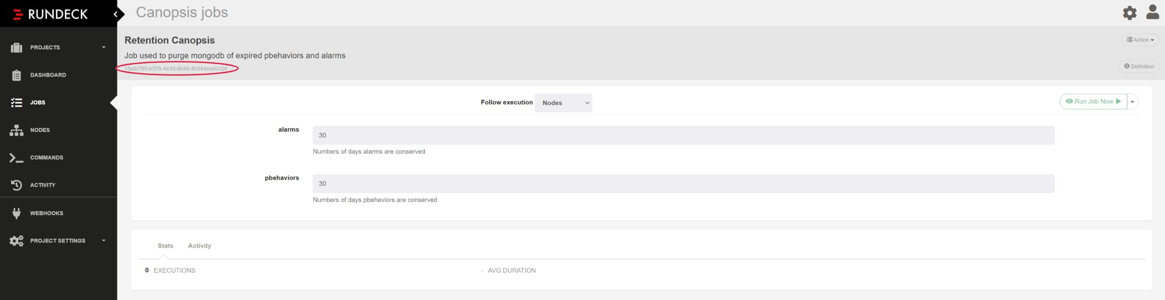Click the Commands terminal icon
This screenshot has height=300, width=1165.
click(17, 158)
